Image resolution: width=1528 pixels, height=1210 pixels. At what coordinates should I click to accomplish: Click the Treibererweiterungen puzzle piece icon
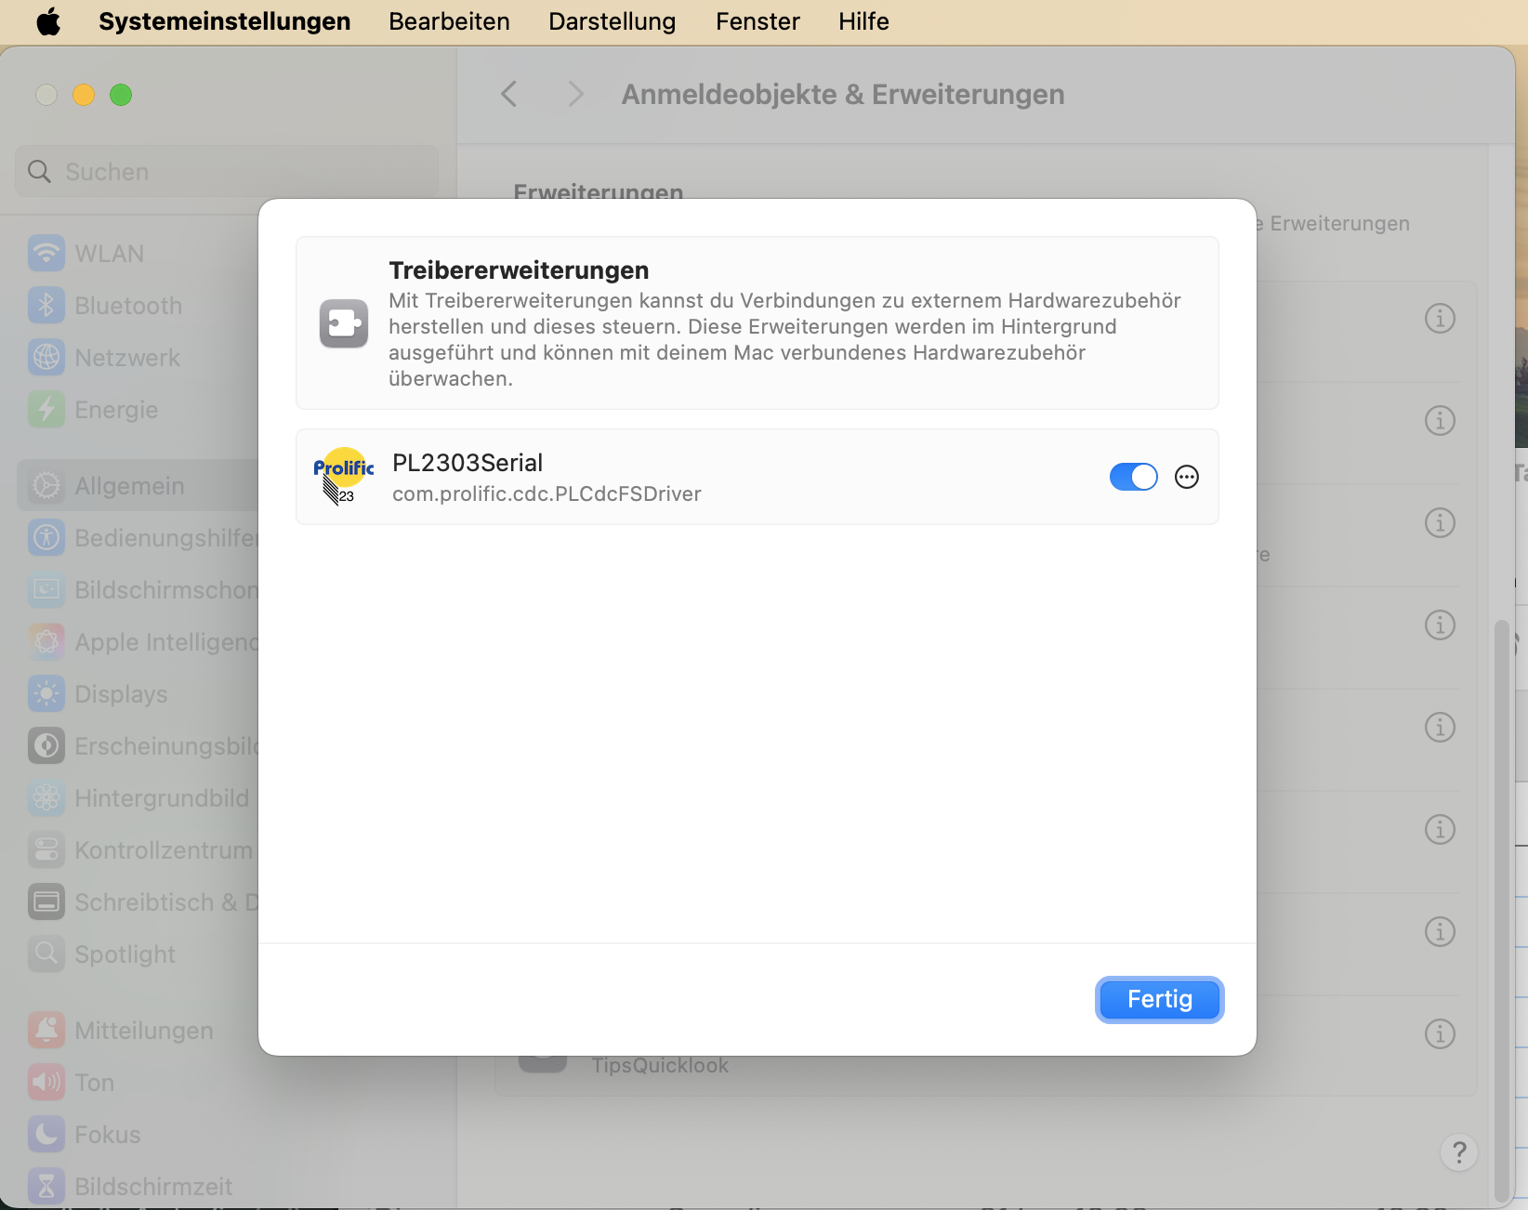(x=344, y=323)
